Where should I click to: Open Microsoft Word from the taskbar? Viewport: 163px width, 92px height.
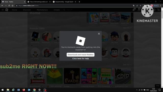click(18, 90)
